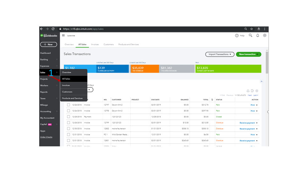Go back using browser back arrow
Screen dimensions: 308x173
click(41, 29)
